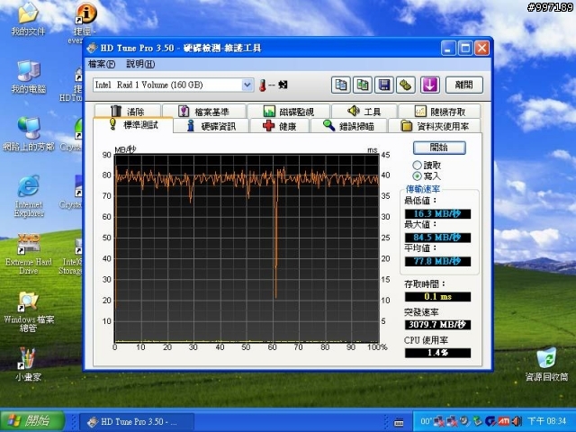Select the Write radio button
The height and width of the screenshot is (432, 576).
coord(417,176)
